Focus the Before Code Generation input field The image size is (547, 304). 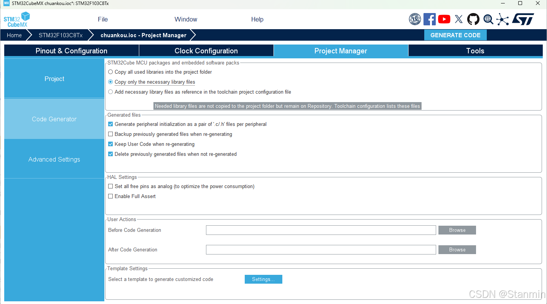pyautogui.click(x=321, y=230)
